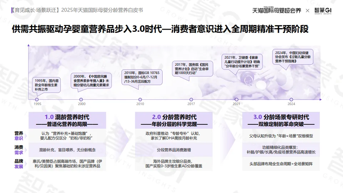The height and width of the screenshot is (193, 343).
Task: Click the main slide title 供需共振驱动
Action: [160, 29]
